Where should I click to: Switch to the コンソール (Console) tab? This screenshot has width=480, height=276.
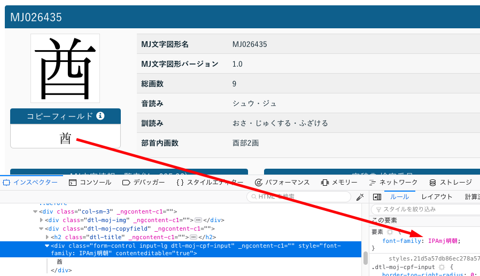pos(90,183)
